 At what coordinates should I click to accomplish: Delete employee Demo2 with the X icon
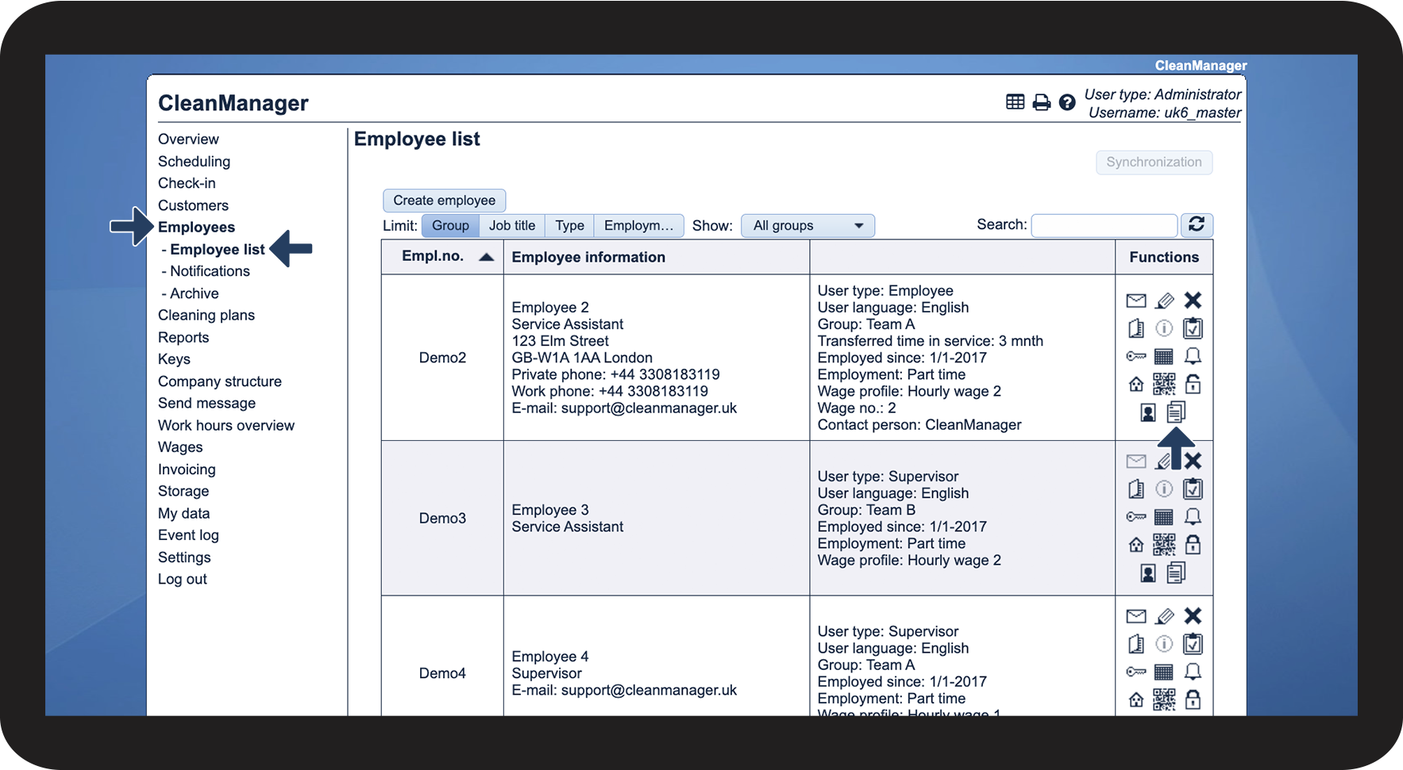coord(1193,301)
